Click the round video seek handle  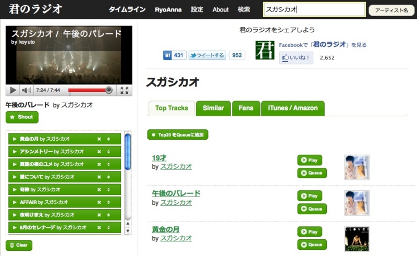pyautogui.click(x=109, y=90)
